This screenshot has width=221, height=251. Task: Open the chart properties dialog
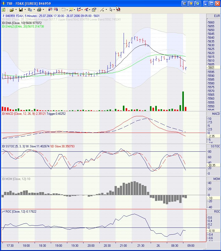point(94,9)
